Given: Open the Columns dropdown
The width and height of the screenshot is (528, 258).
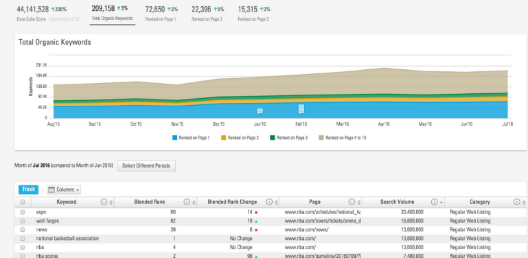Looking at the screenshot, I should coord(64,189).
